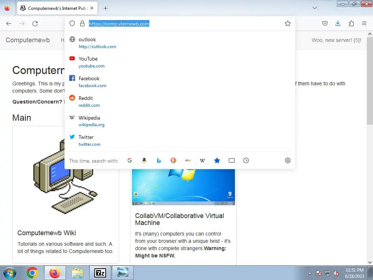Open a new tab with plus button
This screenshot has height=280, width=373.
[105, 8]
